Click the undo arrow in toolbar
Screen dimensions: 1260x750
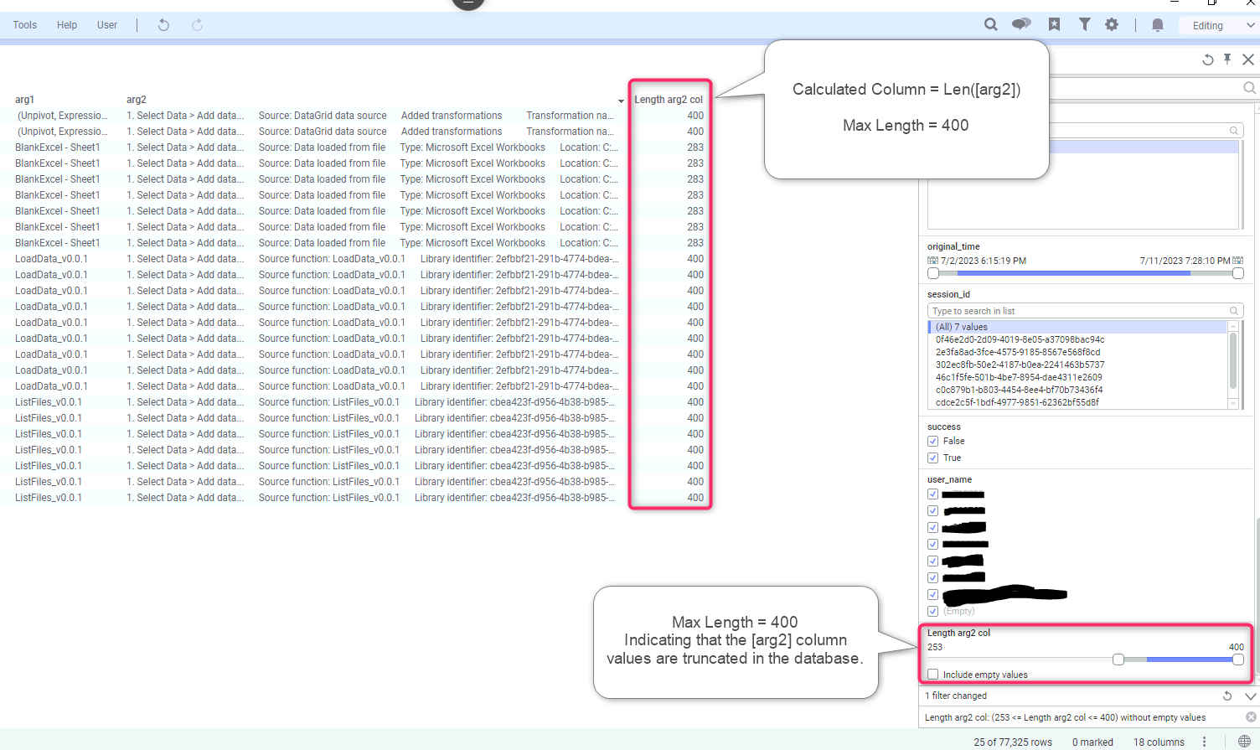point(163,25)
